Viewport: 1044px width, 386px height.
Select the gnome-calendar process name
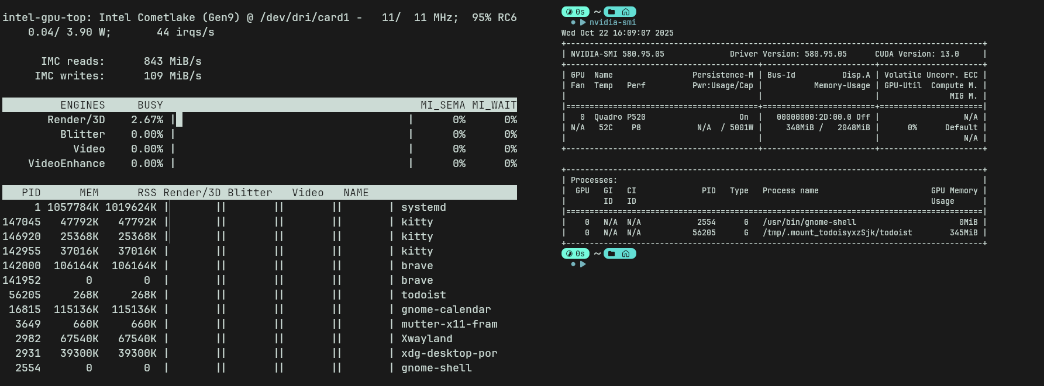(446, 310)
